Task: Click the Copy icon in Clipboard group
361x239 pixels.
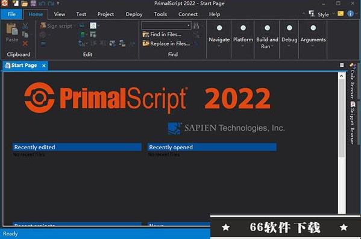Action: click(25, 34)
